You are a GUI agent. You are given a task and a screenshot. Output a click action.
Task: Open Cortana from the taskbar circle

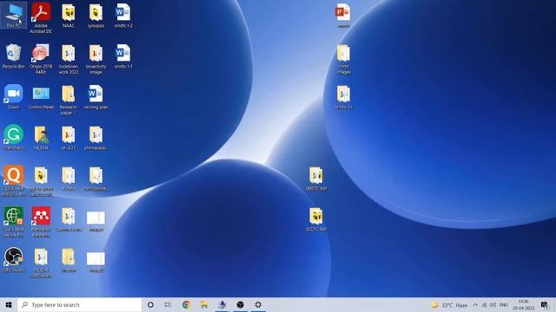click(150, 304)
